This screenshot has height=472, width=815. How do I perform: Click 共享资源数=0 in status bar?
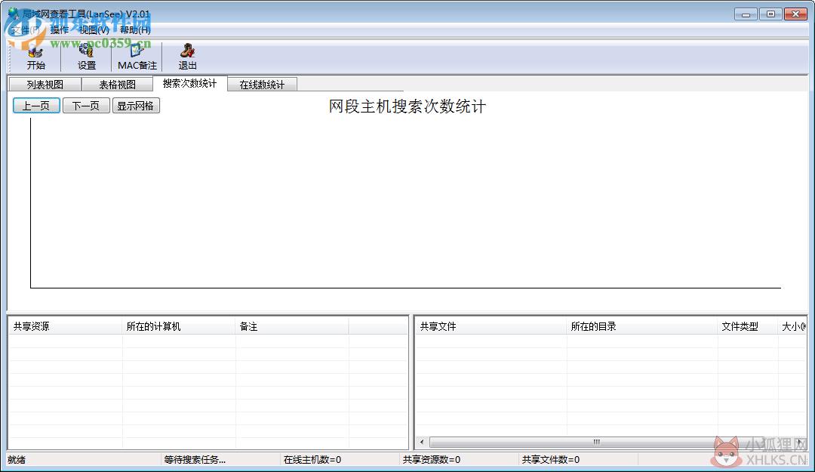coord(432,459)
